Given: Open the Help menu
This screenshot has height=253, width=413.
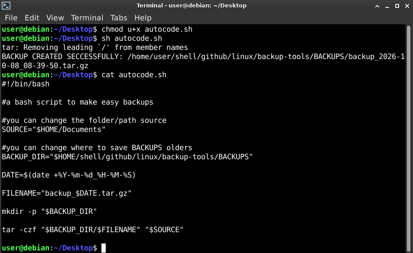Looking at the screenshot, I should pyautogui.click(x=143, y=18).
